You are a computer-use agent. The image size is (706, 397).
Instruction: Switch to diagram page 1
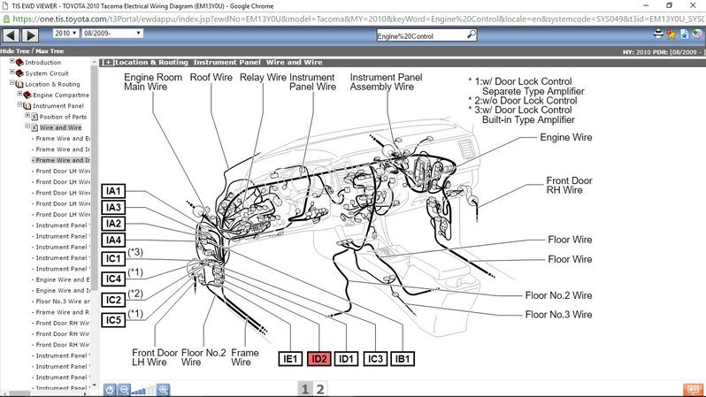click(305, 389)
